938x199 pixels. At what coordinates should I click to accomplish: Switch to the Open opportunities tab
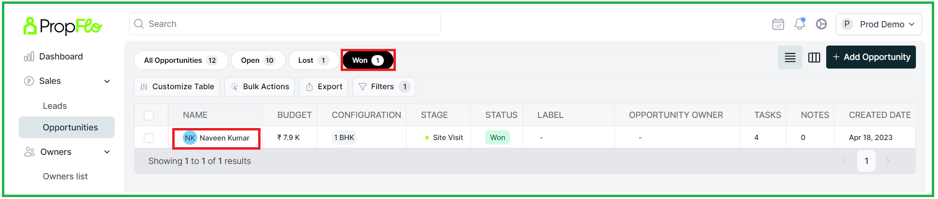point(258,60)
